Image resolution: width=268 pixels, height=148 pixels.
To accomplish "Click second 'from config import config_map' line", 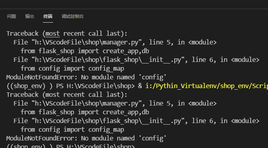I will (72, 130).
